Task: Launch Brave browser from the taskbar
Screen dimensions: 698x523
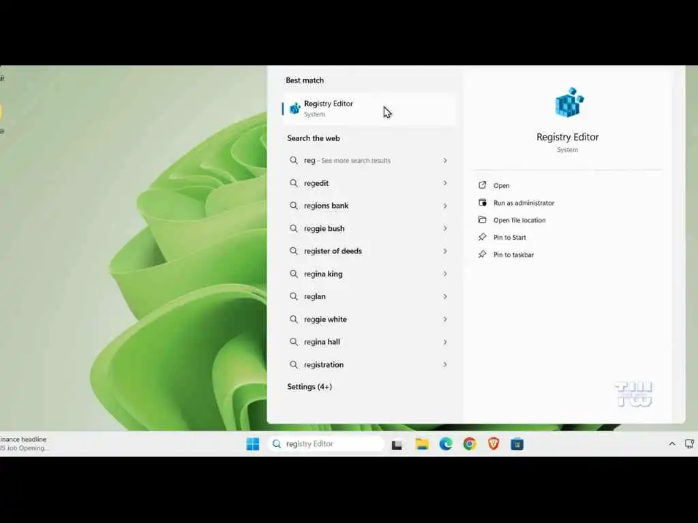Action: (x=494, y=443)
